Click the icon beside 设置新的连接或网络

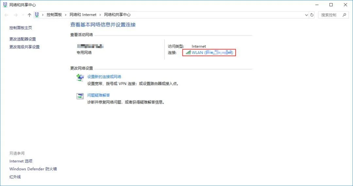(x=80, y=77)
